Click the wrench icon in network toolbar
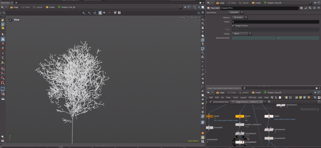 [272, 98]
